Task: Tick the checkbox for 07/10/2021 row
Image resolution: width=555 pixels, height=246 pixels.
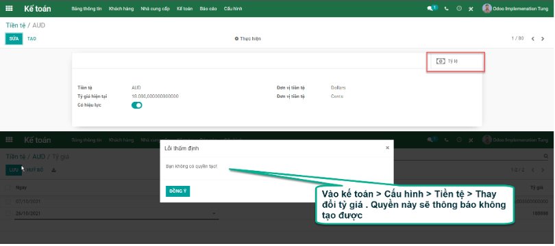Action: coord(8,201)
